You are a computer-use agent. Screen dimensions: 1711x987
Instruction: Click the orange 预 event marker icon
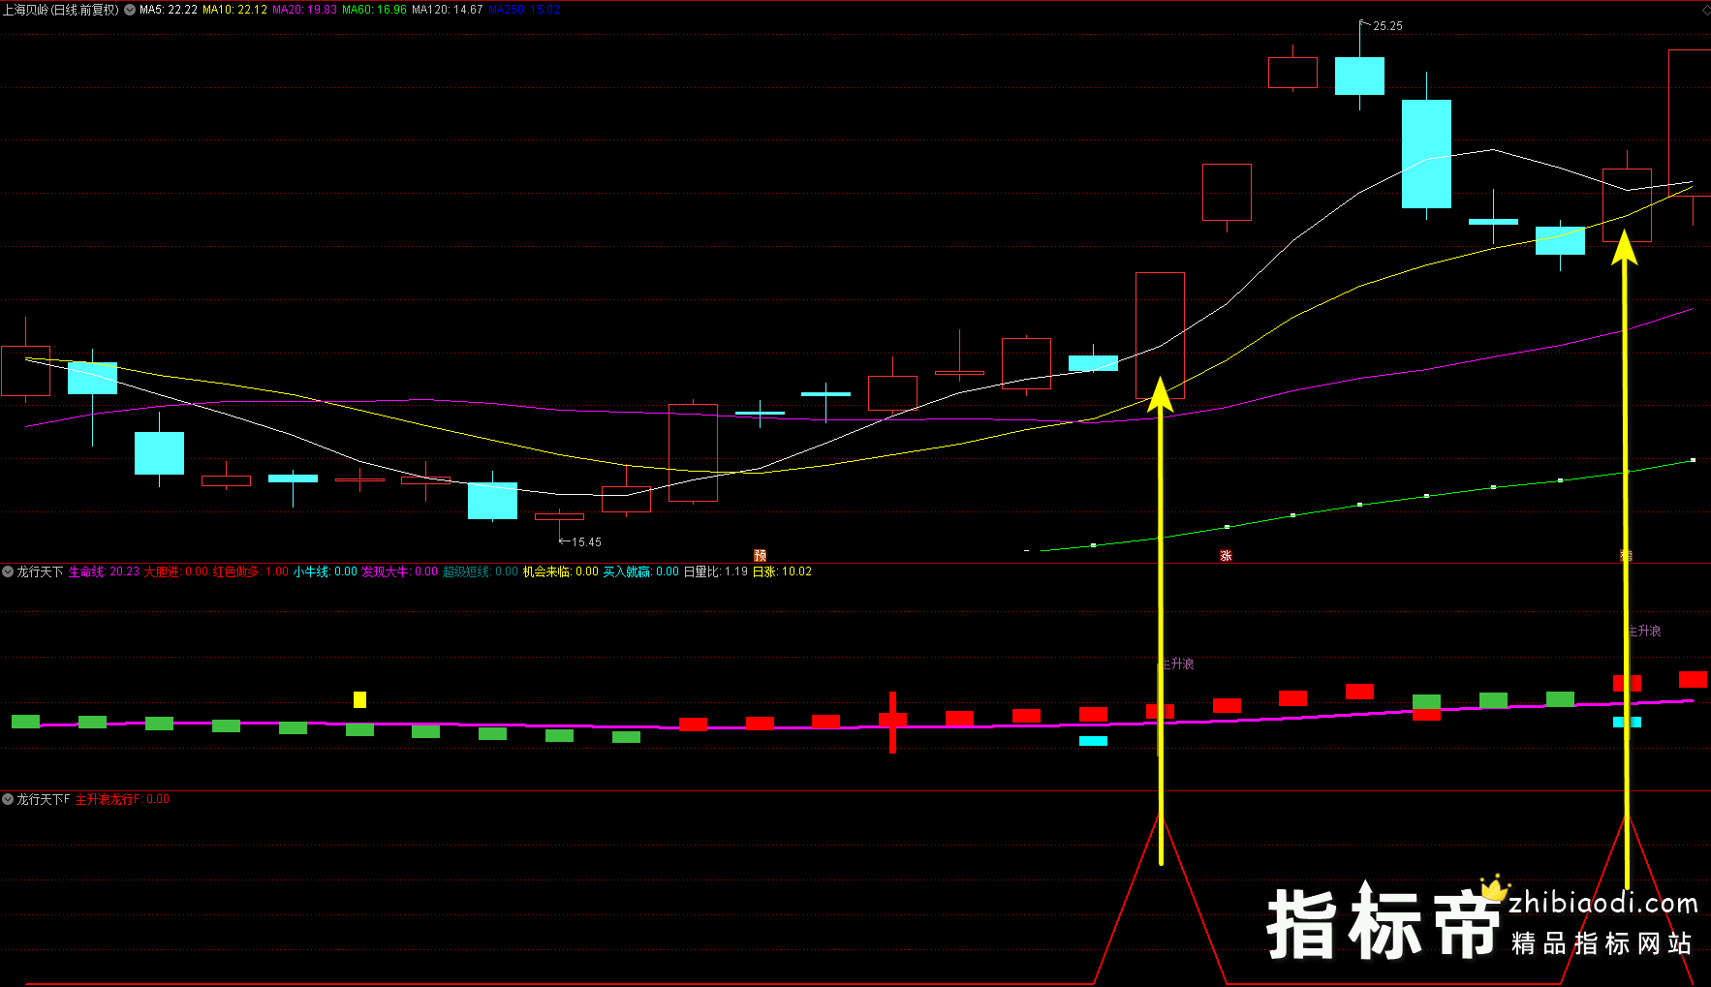760,555
